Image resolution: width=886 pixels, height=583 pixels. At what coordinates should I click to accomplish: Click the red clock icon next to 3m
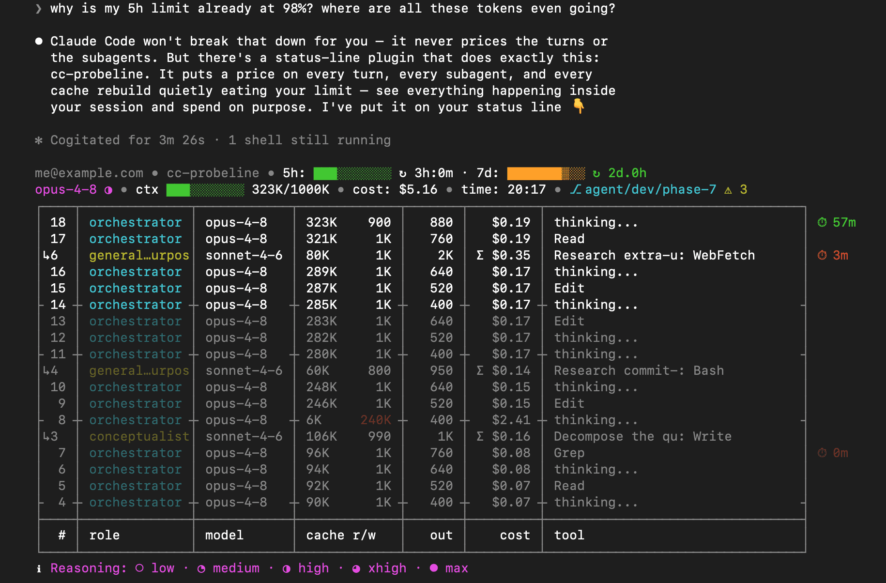tap(822, 255)
